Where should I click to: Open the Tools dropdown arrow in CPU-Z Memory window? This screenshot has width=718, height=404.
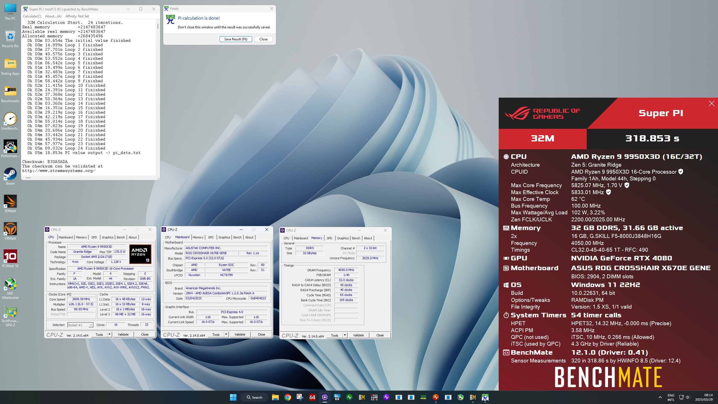click(345, 335)
